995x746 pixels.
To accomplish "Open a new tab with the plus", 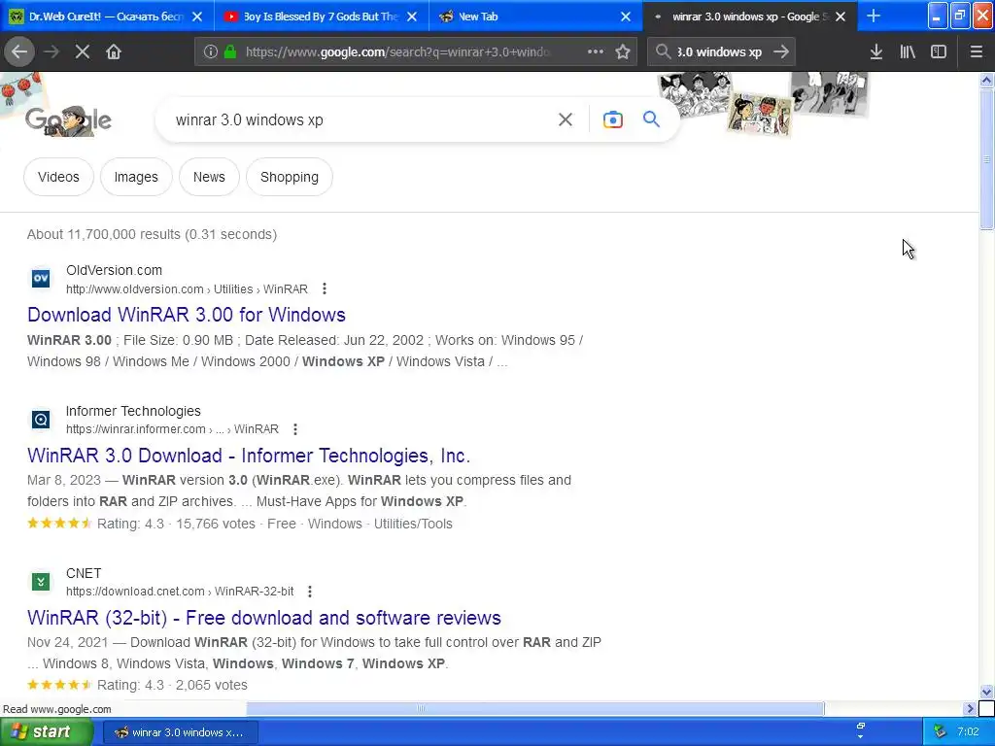I will click(874, 17).
